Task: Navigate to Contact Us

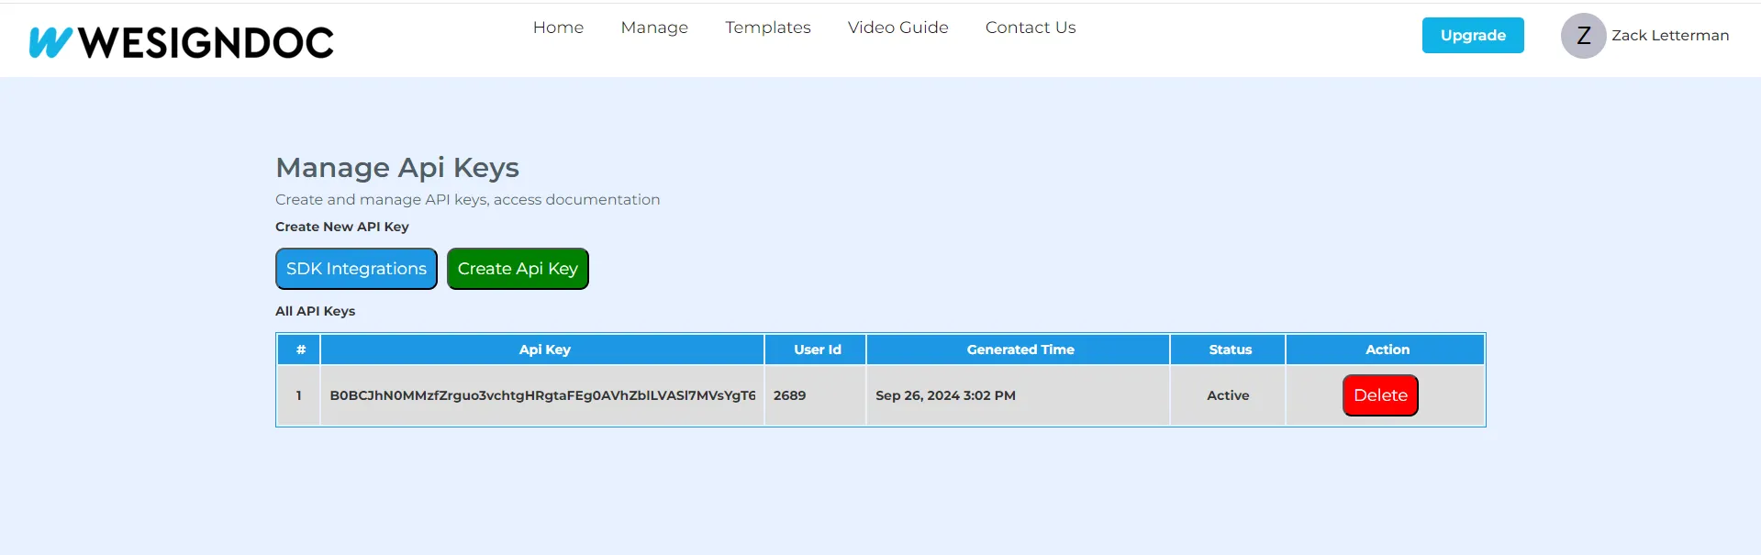Action: (1031, 28)
